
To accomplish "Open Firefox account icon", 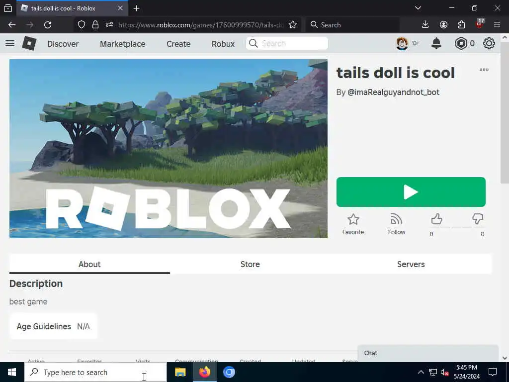I will [443, 25].
